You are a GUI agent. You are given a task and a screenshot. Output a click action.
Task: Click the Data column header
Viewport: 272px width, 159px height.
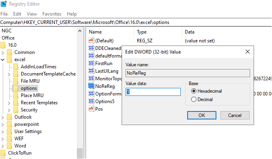227,32
